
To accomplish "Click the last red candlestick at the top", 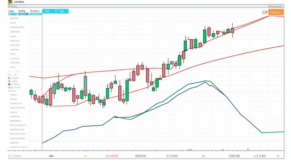I will [x=232, y=30].
